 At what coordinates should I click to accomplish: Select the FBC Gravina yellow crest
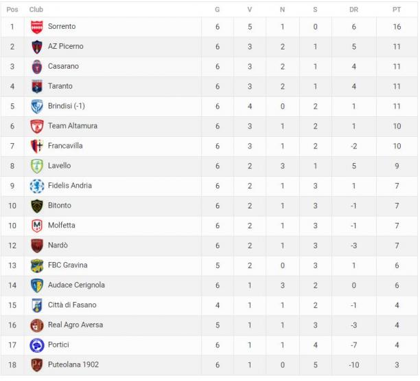click(36, 265)
